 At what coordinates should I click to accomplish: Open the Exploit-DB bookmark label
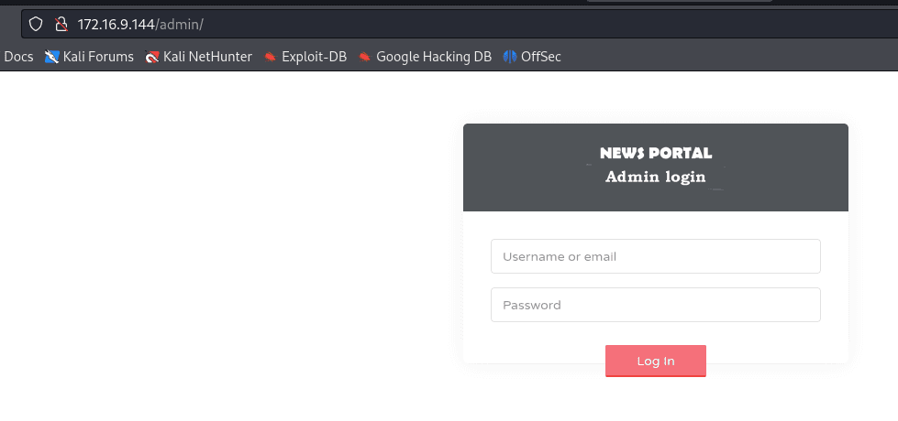point(314,57)
